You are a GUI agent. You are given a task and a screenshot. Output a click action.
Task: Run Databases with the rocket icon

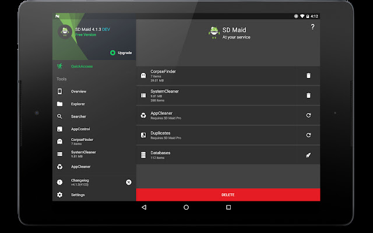click(308, 155)
